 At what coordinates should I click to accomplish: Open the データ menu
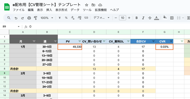pyautogui.click(x=75, y=10)
